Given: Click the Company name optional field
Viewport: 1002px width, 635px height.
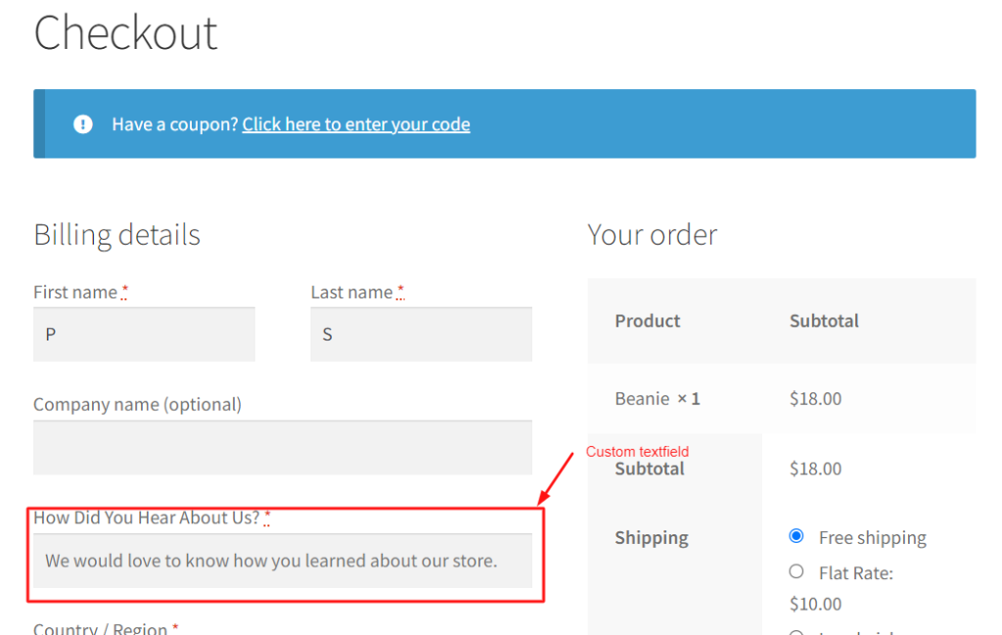Looking at the screenshot, I should 283,447.
